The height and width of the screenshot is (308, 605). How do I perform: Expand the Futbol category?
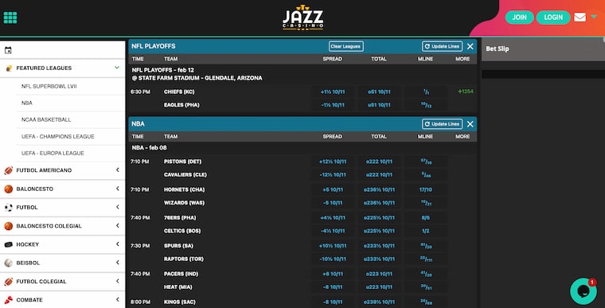tap(118, 207)
